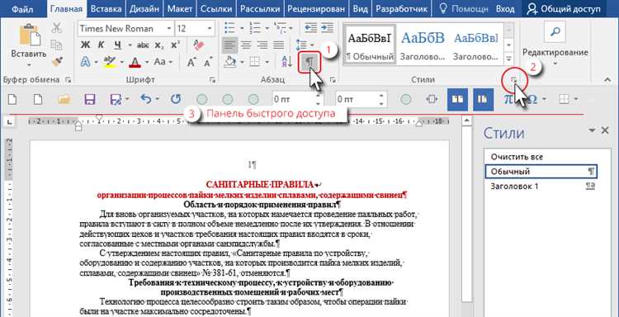
Task: Click the search magnifier above Редактирование
Action: pos(555,32)
